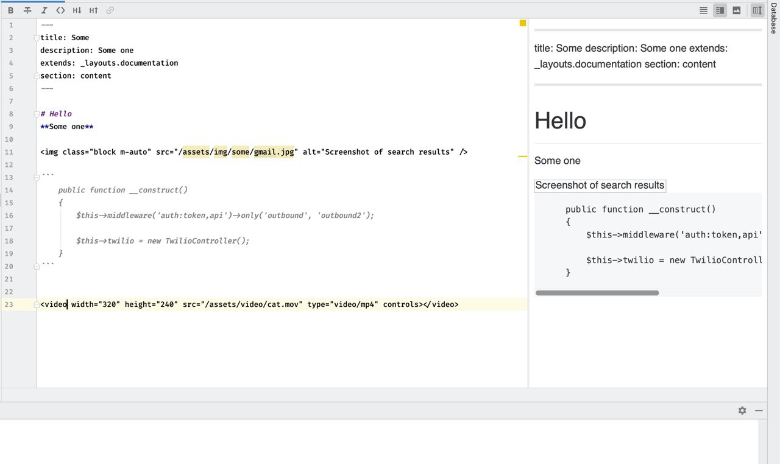Open the Database tool window tab

coord(773,18)
